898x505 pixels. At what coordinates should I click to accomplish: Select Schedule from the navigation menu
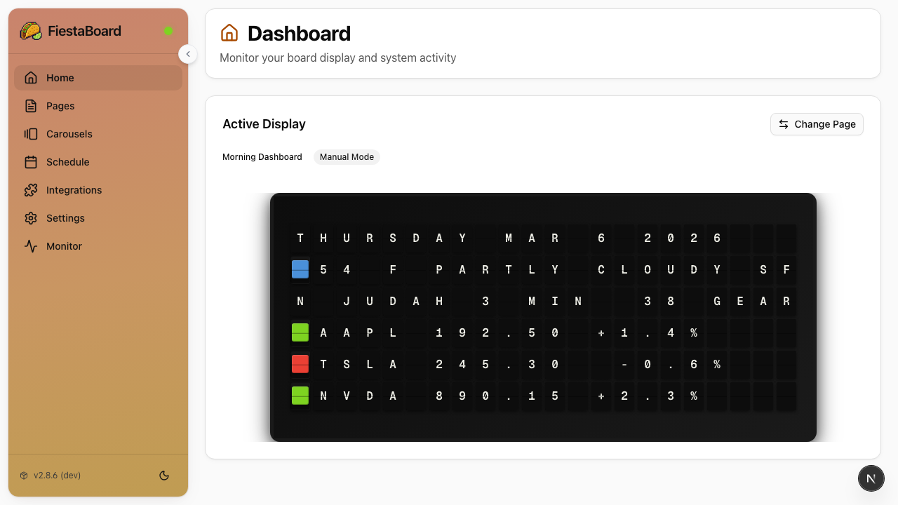tap(67, 162)
